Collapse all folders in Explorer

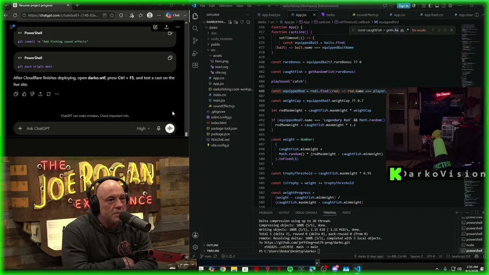[x=248, y=22]
